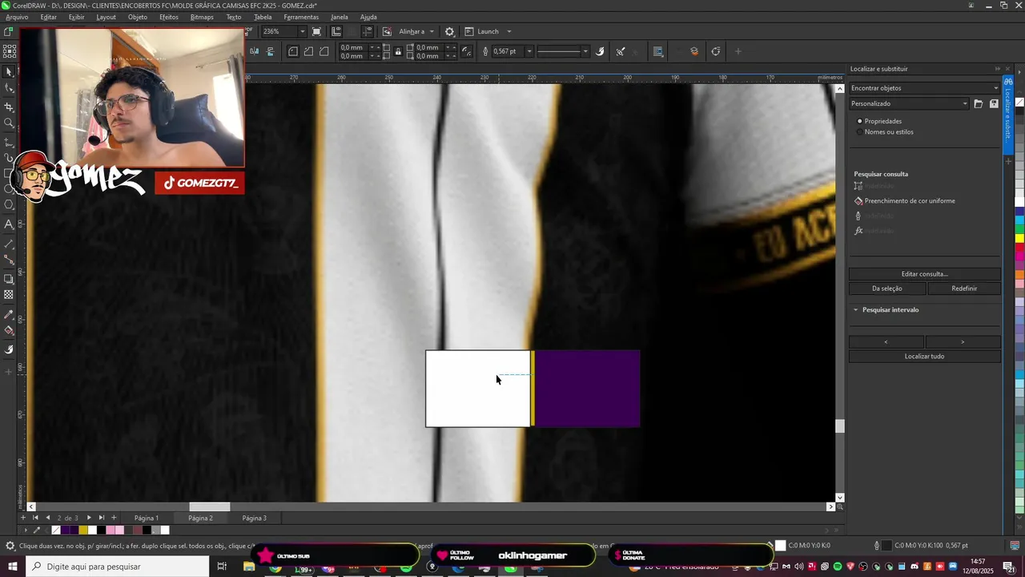Click the Localizar tudo button
Viewport: 1025px width, 577px height.
pyautogui.click(x=924, y=357)
